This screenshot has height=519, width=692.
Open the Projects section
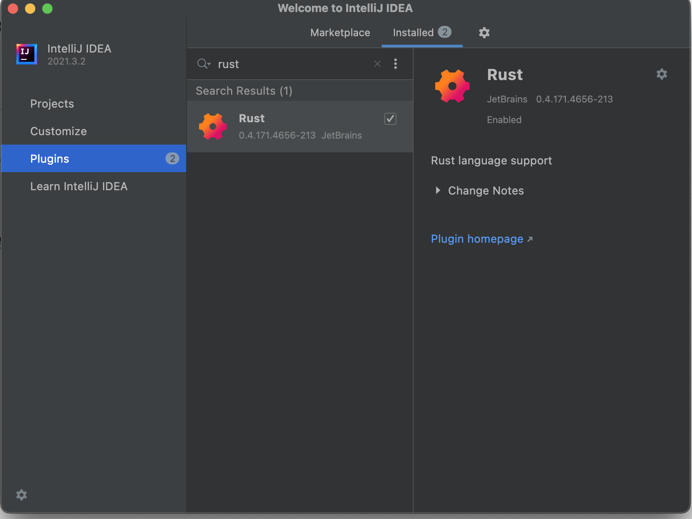click(x=52, y=104)
